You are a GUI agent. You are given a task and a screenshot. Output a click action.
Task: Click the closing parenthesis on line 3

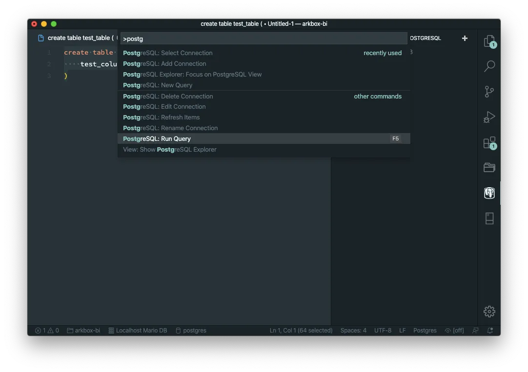(66, 76)
